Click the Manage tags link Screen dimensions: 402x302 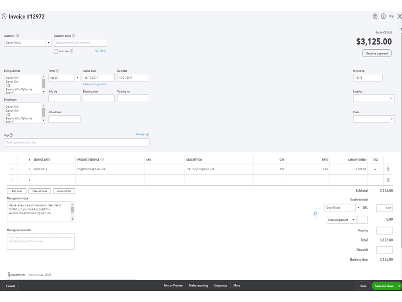pyautogui.click(x=142, y=134)
